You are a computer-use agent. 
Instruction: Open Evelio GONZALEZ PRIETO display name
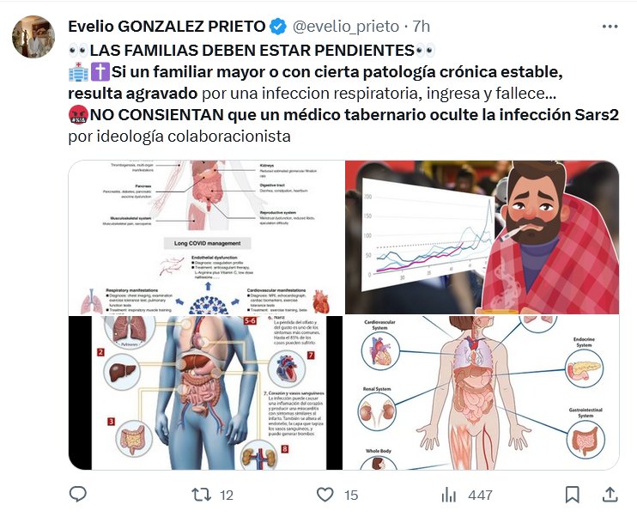click(167, 27)
